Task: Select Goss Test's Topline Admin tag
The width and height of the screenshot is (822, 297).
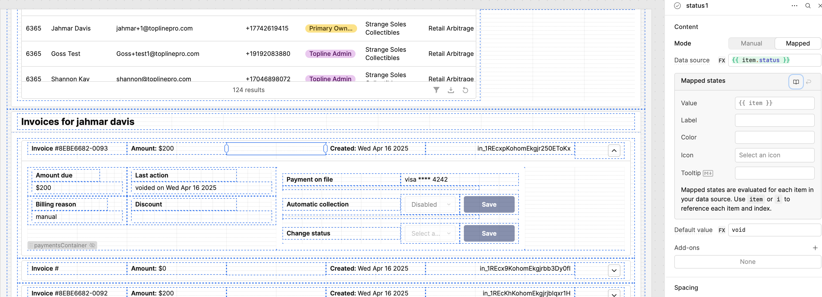Action: pos(330,54)
